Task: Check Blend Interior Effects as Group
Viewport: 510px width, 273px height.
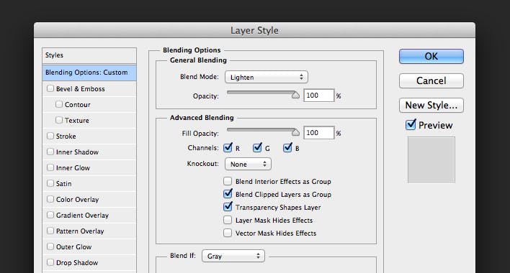Action: (228, 181)
